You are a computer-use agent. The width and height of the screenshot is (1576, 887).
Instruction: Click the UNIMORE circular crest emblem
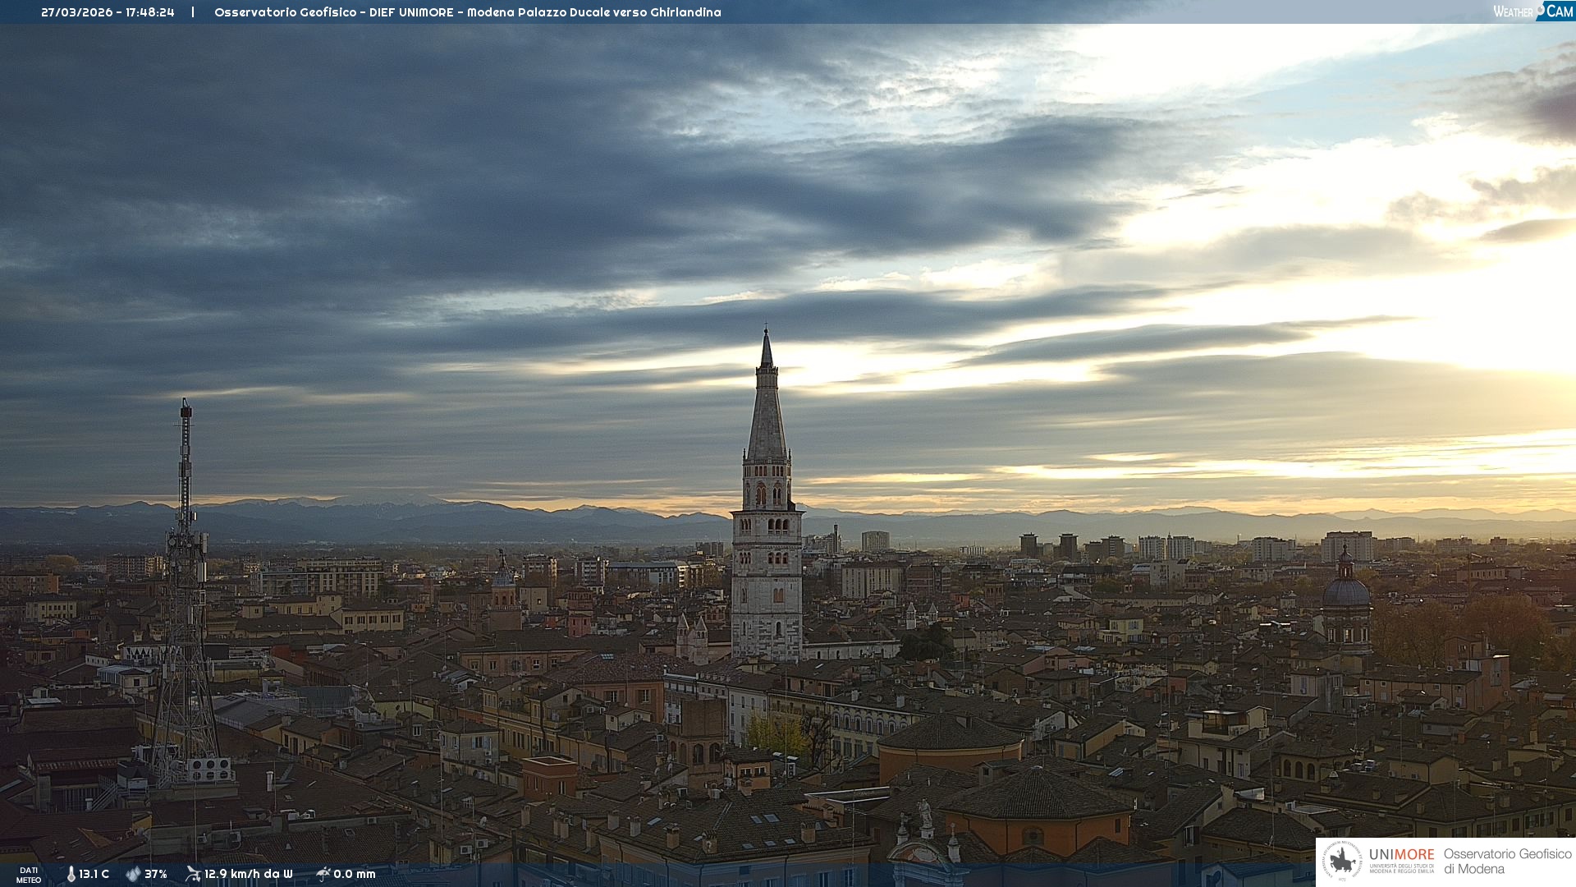pyautogui.click(x=1342, y=862)
